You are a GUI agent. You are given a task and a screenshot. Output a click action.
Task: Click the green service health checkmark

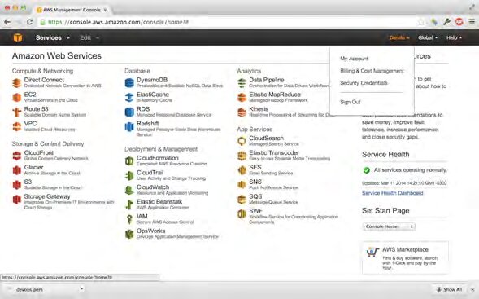tap(367, 170)
